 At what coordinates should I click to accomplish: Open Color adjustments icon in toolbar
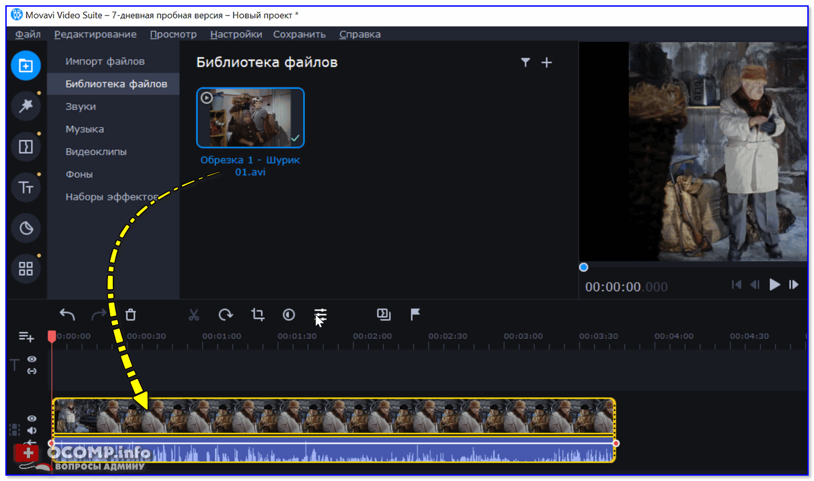point(289,314)
